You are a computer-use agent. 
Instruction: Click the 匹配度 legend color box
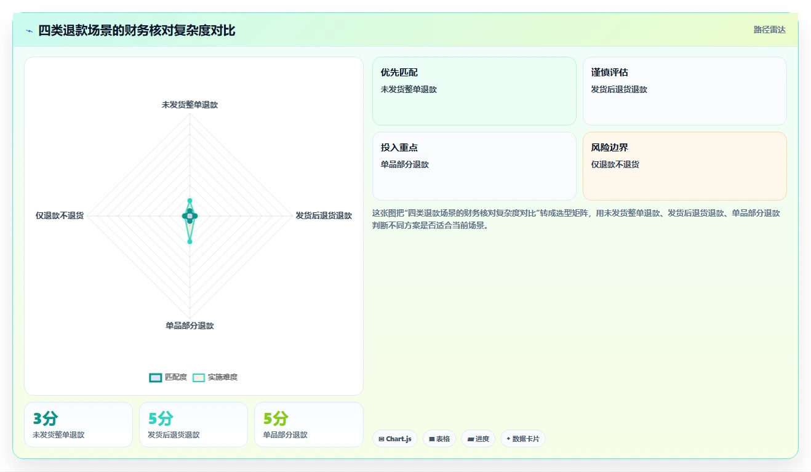click(x=156, y=377)
